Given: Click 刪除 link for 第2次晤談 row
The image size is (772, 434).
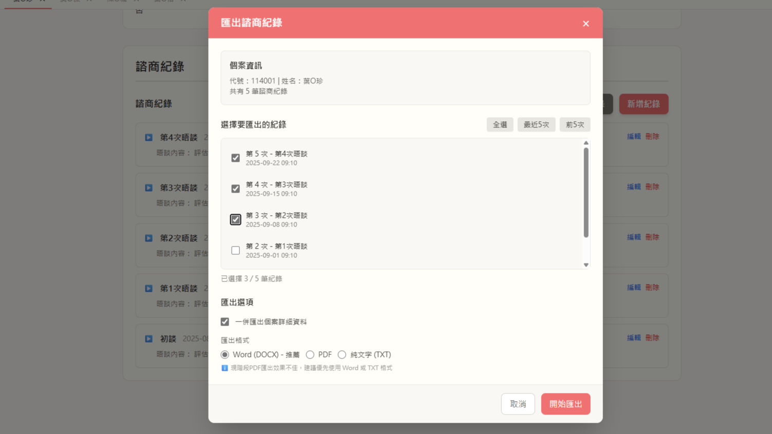Looking at the screenshot, I should [x=652, y=237].
